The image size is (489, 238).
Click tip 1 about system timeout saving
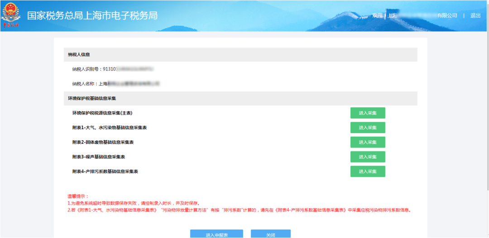point(134,203)
